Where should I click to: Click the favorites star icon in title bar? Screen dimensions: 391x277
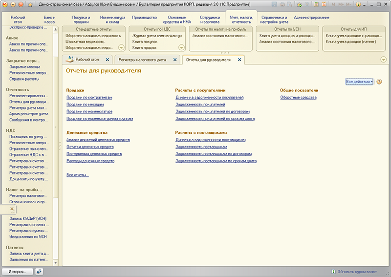[x=31, y=4]
